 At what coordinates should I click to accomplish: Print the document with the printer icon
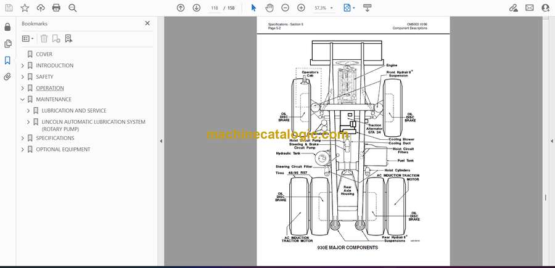56,8
